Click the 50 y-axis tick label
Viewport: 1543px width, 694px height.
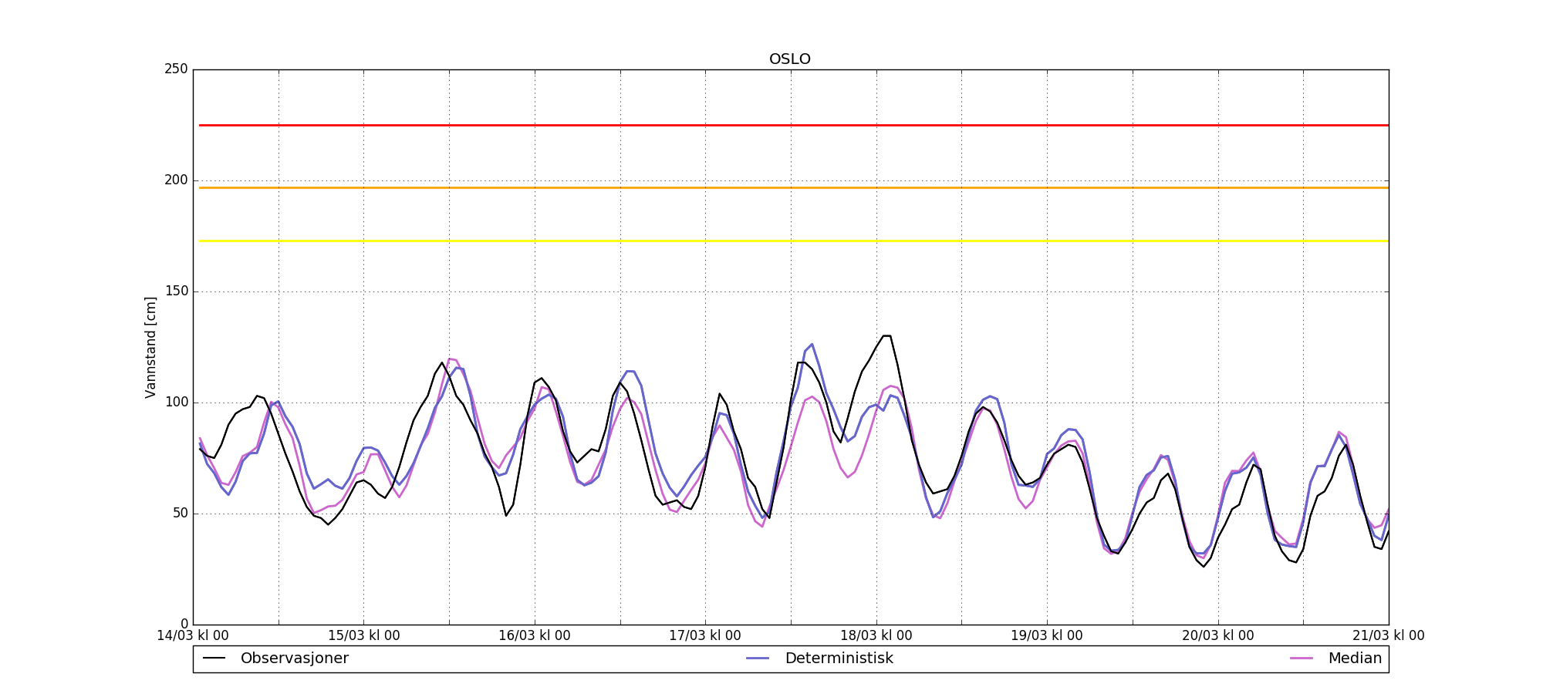click(x=179, y=514)
